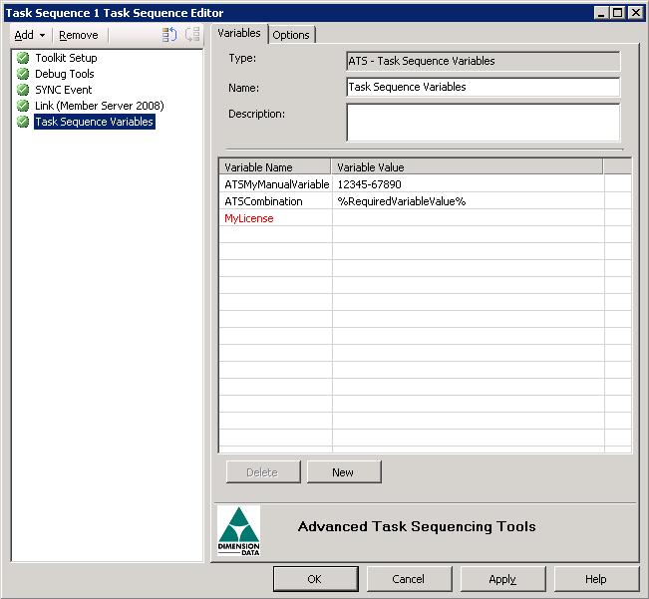This screenshot has width=649, height=599.
Task: Click green check icon beside Link (Member Server 2008)
Action: click(x=23, y=106)
